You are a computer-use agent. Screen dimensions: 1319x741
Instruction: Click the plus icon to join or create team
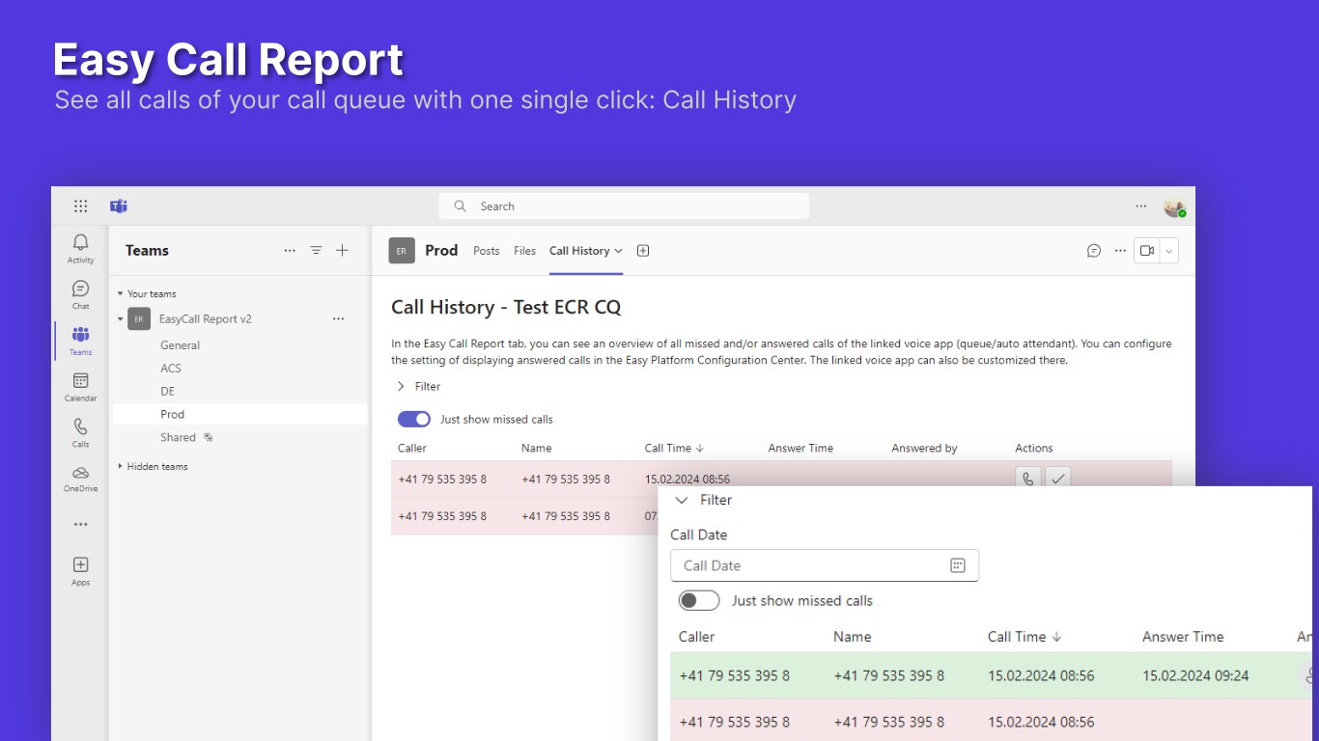(x=342, y=251)
